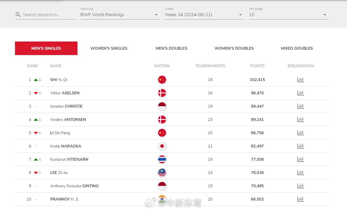Click tournaments count 23 for Antonsen
The height and width of the screenshot is (211, 347).
coord(210,119)
